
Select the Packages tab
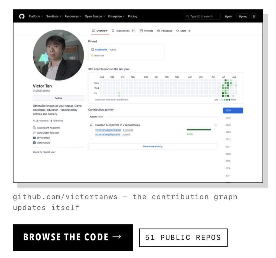pyautogui.click(x=165, y=31)
